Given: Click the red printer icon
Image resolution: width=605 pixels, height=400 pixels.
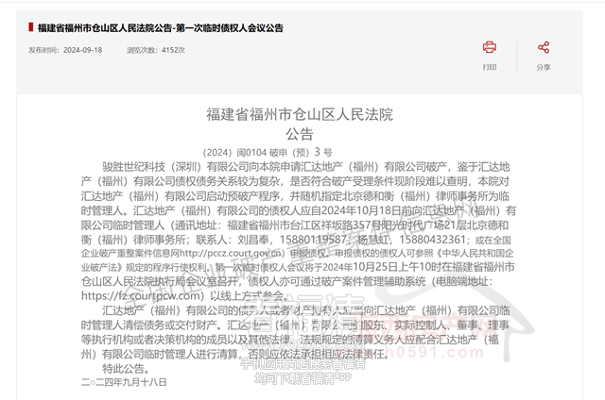Looking at the screenshot, I should point(490,47).
